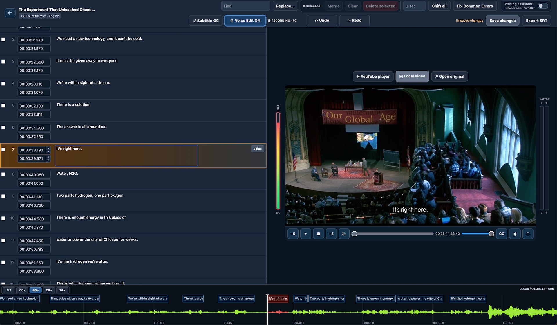
Task: Click the Shift all button
Action: click(439, 6)
